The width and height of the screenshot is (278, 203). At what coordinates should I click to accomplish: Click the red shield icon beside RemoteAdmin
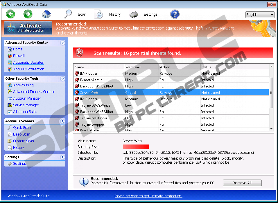tap(77, 80)
